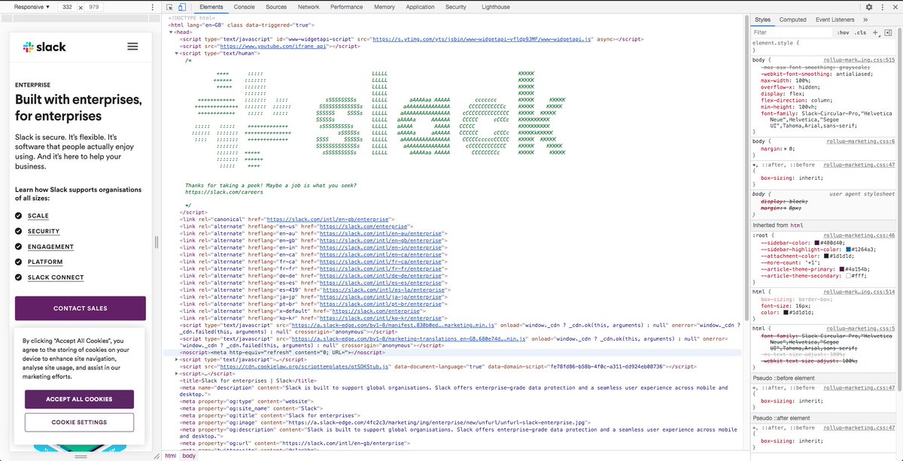
Task: Toggle :hov element state panel
Action: point(843,32)
